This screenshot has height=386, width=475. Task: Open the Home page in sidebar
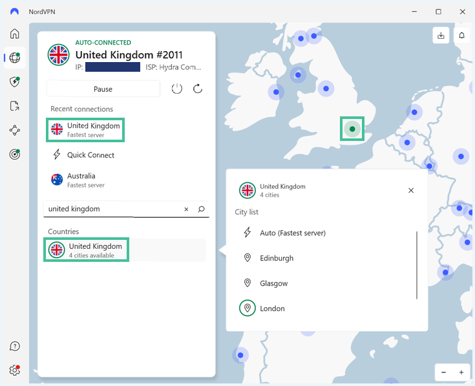(x=14, y=34)
